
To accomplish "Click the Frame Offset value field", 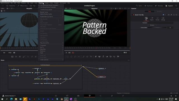I will pyautogui.click(x=170, y=27).
